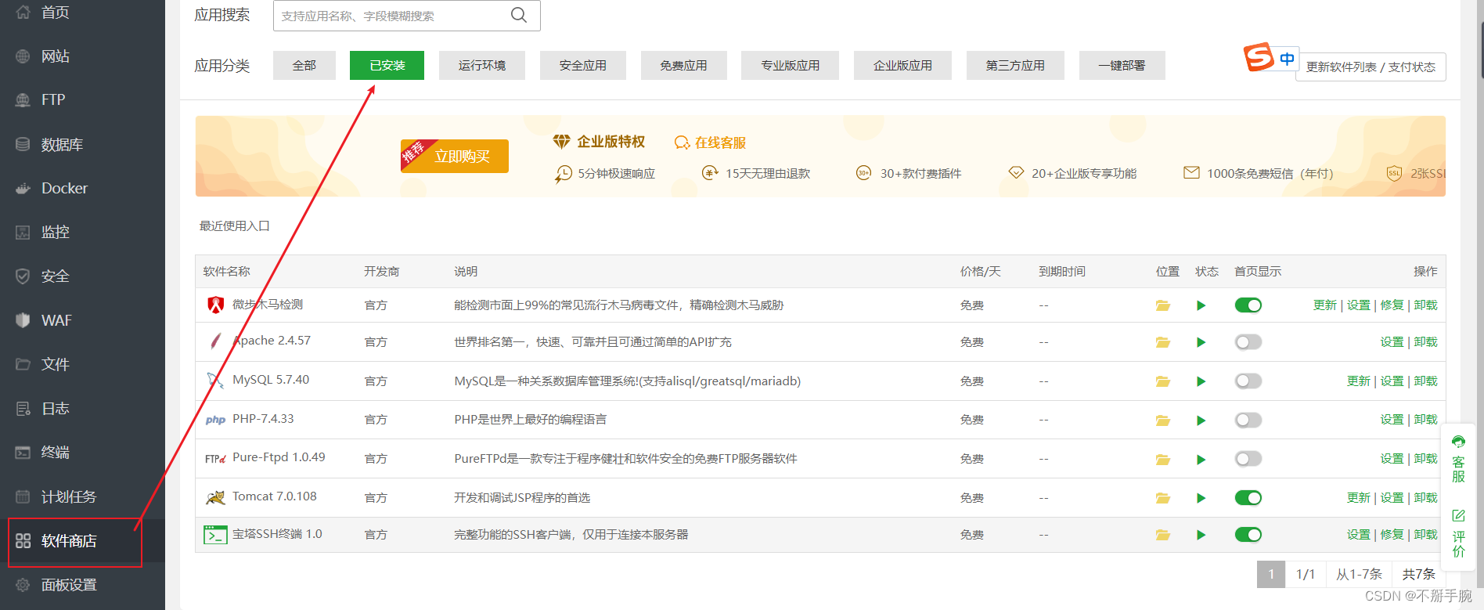The height and width of the screenshot is (610, 1484).
Task: Open the 网站 sidebar item
Action: pyautogui.click(x=82, y=56)
